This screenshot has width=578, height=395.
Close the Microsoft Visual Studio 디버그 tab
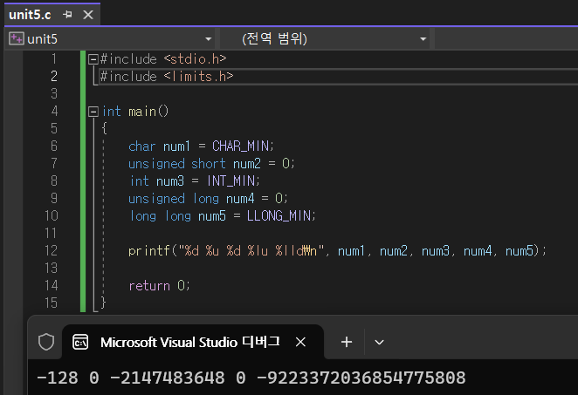coord(301,342)
